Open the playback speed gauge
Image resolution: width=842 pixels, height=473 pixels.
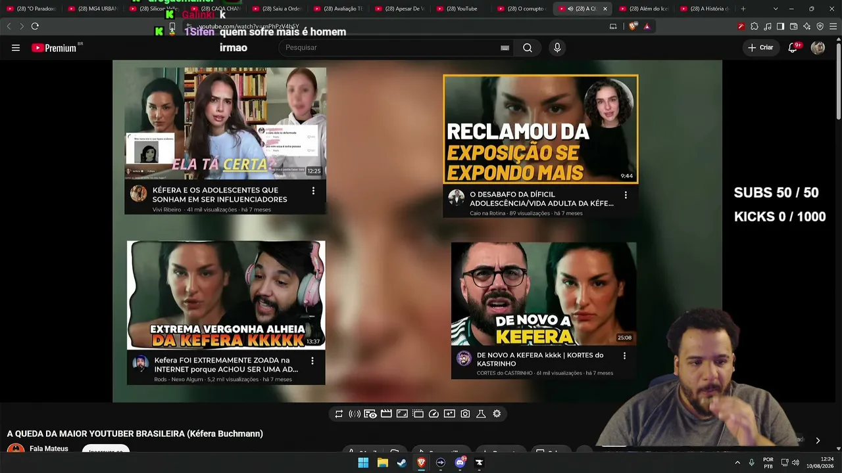pos(433,414)
